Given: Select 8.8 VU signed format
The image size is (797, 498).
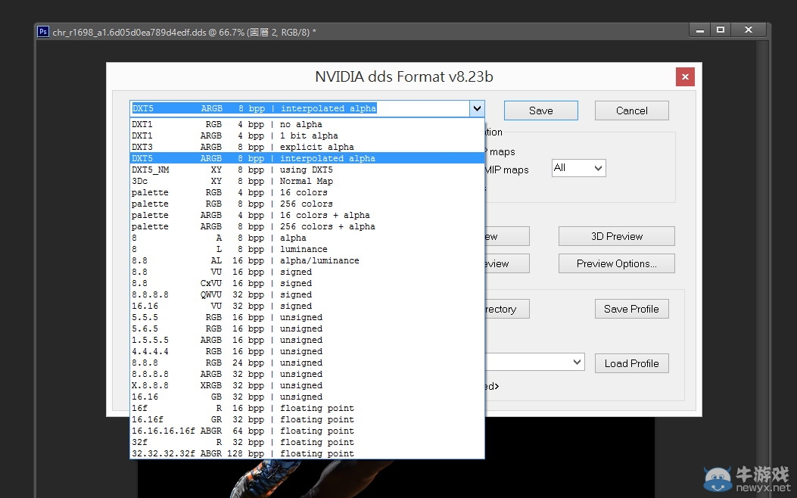Looking at the screenshot, I should coord(307,272).
